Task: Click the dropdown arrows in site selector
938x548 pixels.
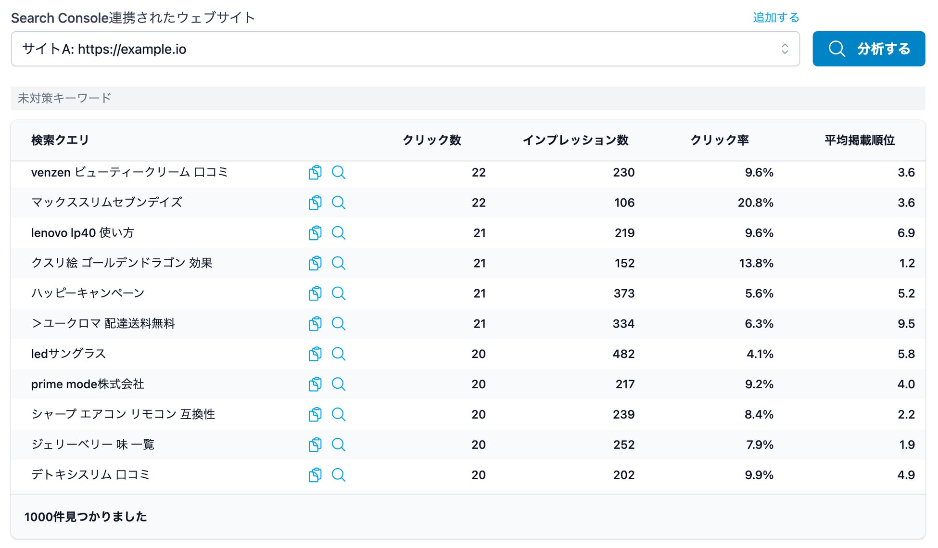Action: [x=785, y=49]
